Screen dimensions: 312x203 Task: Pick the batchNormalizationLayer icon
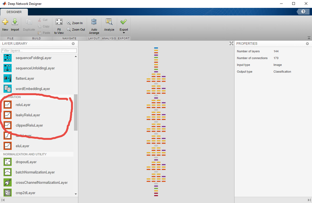[8, 172]
